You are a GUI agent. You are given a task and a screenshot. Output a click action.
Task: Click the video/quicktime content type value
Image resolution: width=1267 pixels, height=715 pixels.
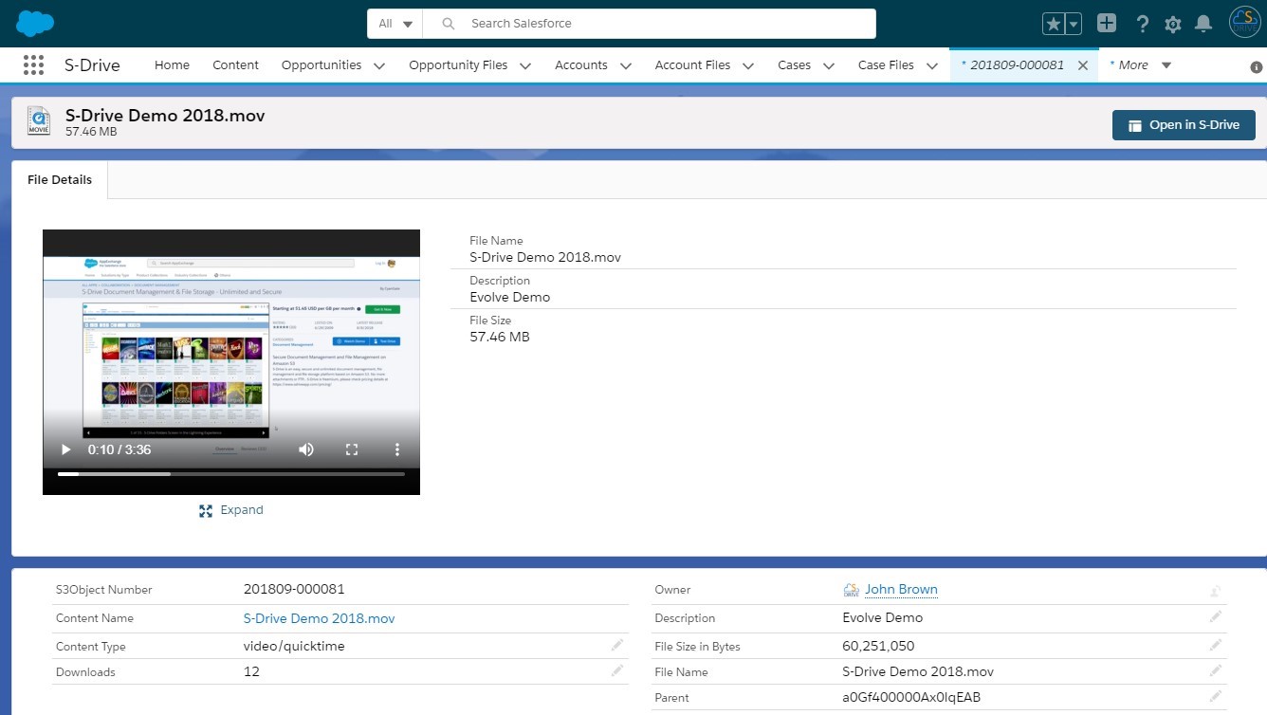click(x=294, y=646)
